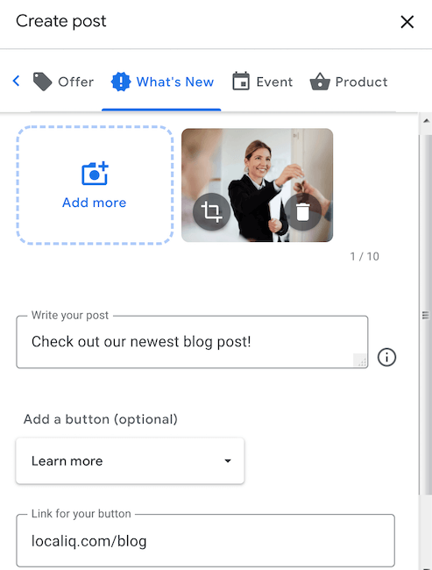This screenshot has width=432, height=570.
Task: Click the Add more photos button
Action: pos(95,185)
